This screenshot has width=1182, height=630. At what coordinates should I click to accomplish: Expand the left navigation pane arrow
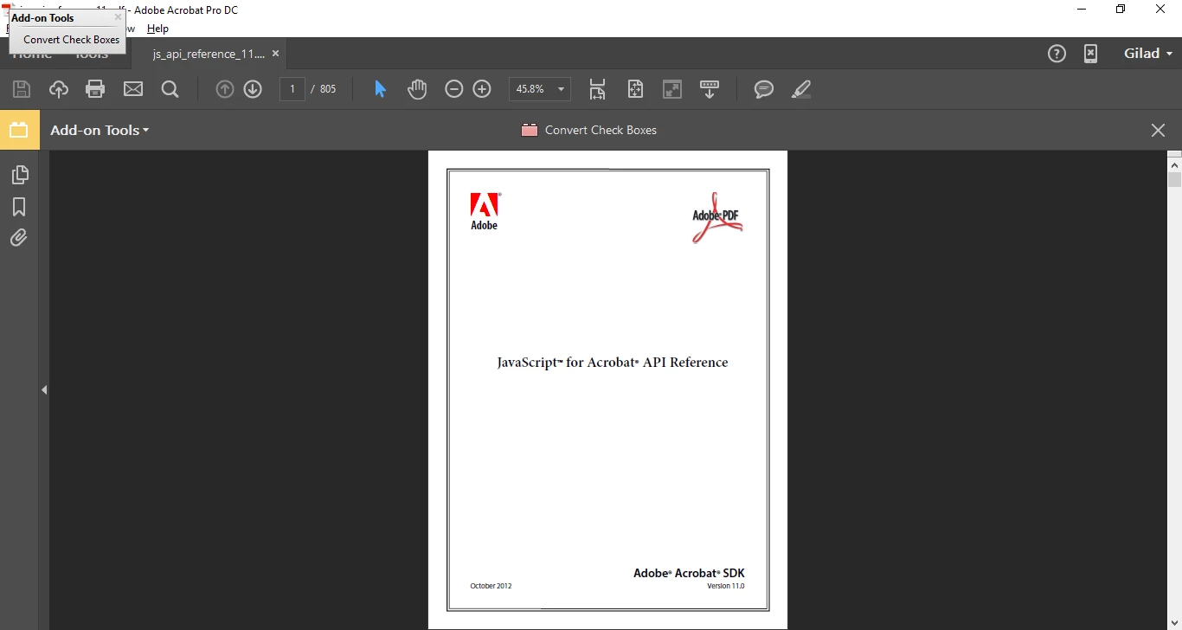coord(44,390)
